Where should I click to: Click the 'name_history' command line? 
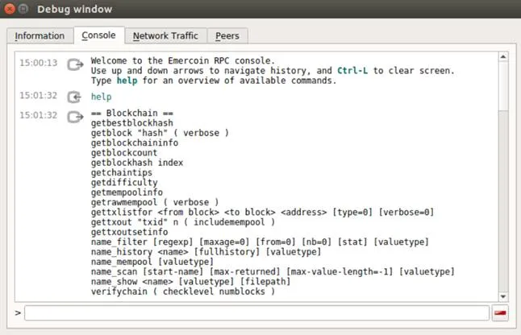[206, 252]
